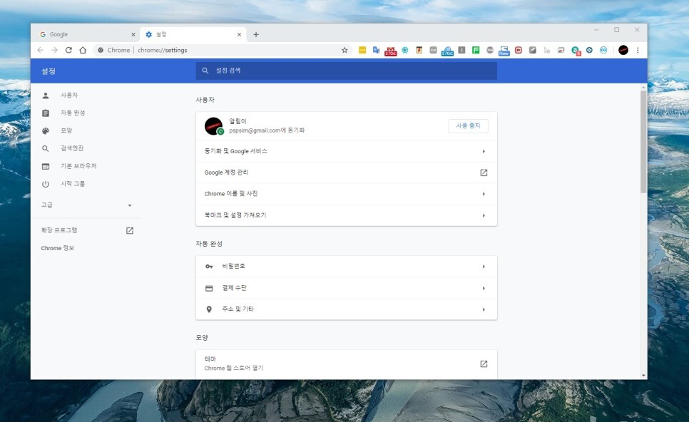Open 북마크 및 설정 가져오기 arrow
Screen dimensions: 689x422
point(484,215)
